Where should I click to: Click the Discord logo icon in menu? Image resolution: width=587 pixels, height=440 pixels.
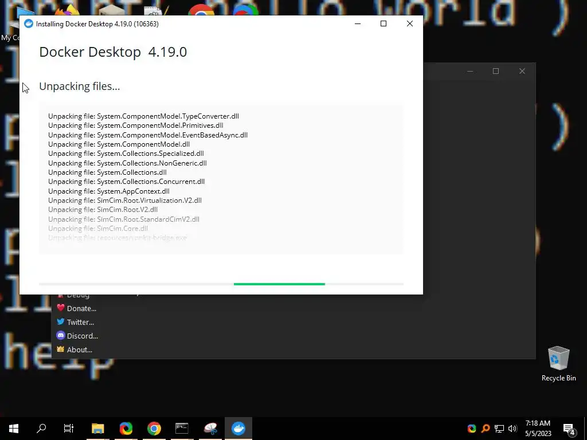[61, 335]
